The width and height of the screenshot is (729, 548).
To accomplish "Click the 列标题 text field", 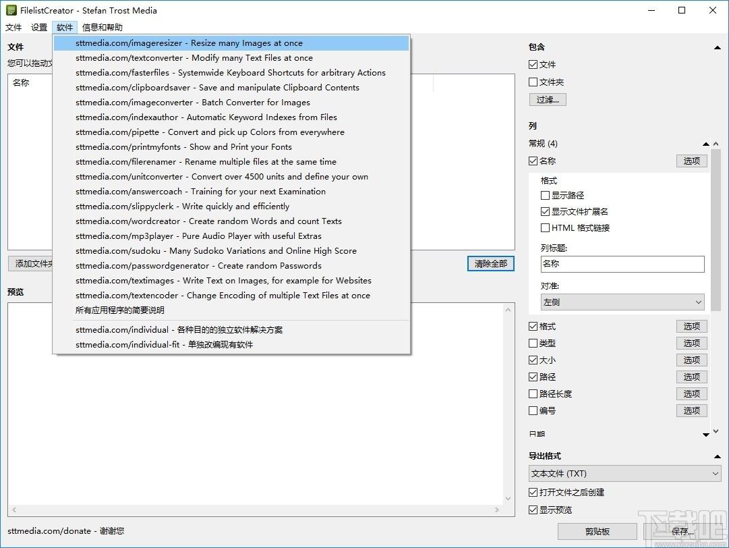I will 622,264.
